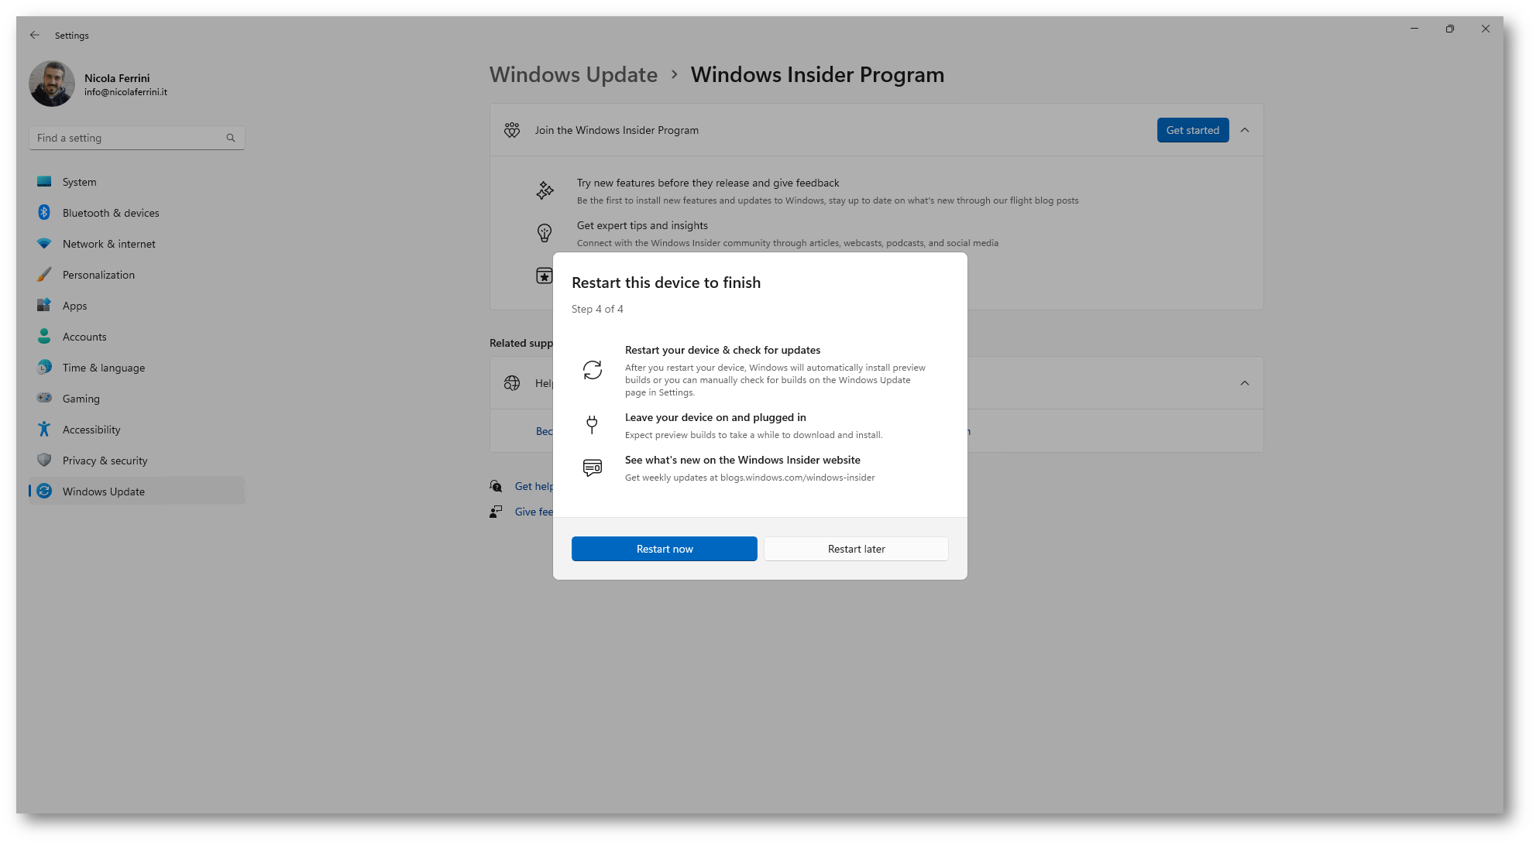Click the Give feedback link

pyautogui.click(x=534, y=512)
